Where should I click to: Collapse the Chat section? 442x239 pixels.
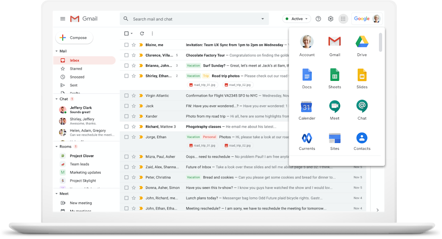pos(57,99)
